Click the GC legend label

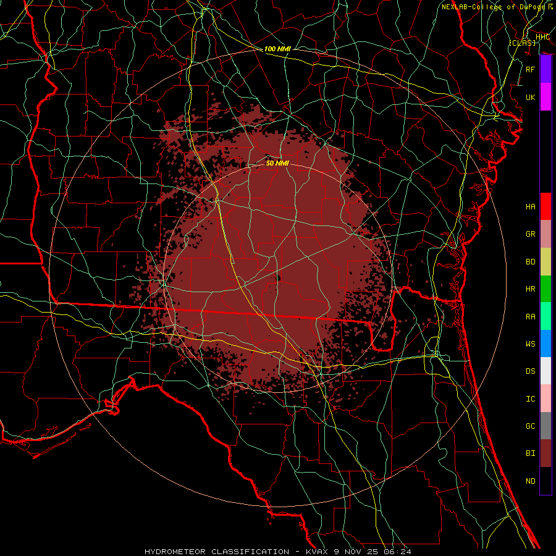point(531,426)
